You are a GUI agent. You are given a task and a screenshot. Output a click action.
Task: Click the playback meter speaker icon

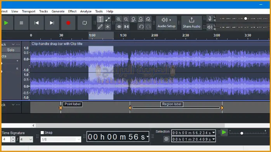(210, 27)
